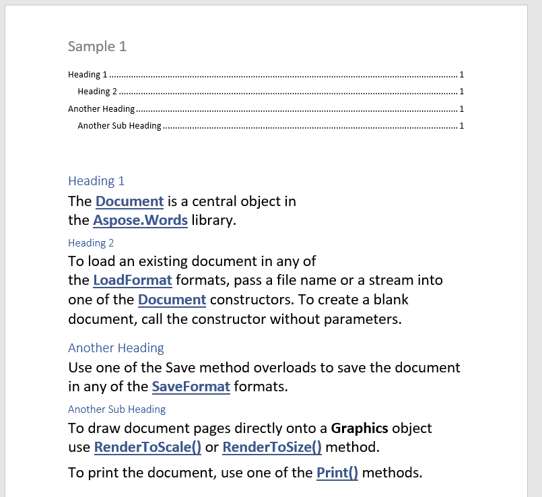The height and width of the screenshot is (497, 542).
Task: Click the Document link before 'constructors'
Action: (x=172, y=300)
